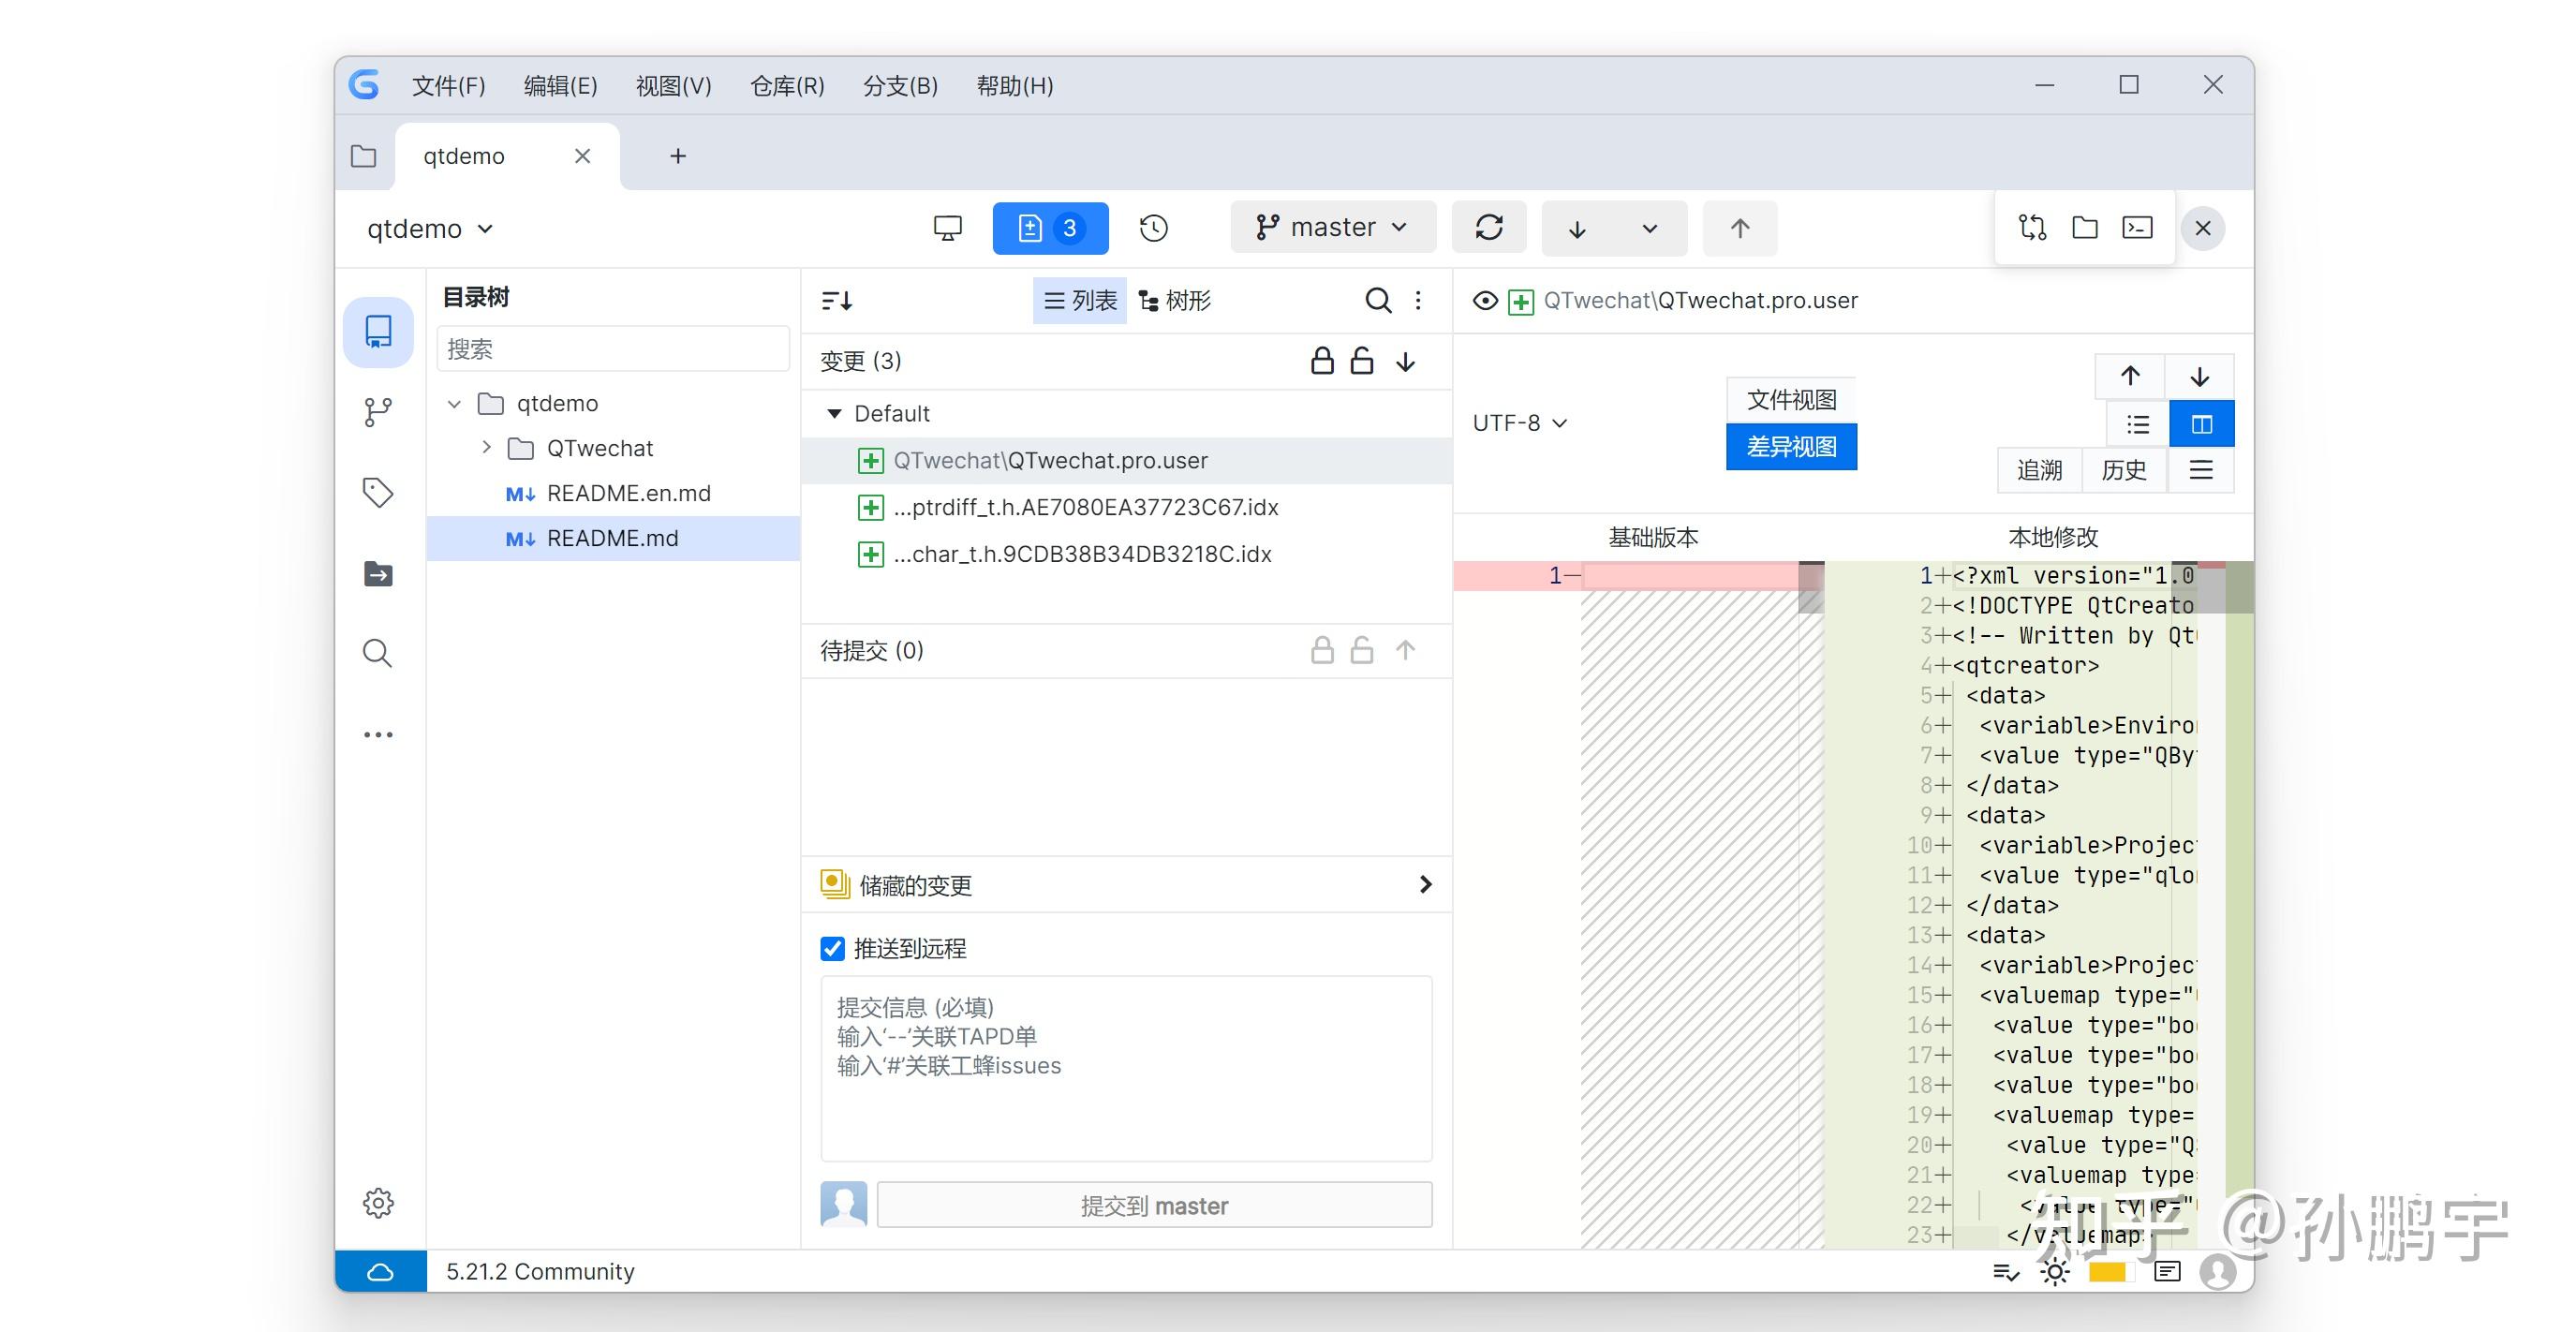The width and height of the screenshot is (2576, 1332).
Task: Open the terminal from top toolbar
Action: [x=2137, y=228]
